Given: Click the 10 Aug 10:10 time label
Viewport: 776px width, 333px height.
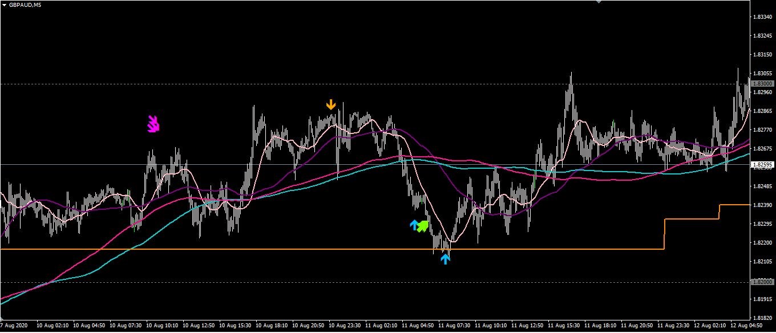Looking at the screenshot, I should [163, 326].
